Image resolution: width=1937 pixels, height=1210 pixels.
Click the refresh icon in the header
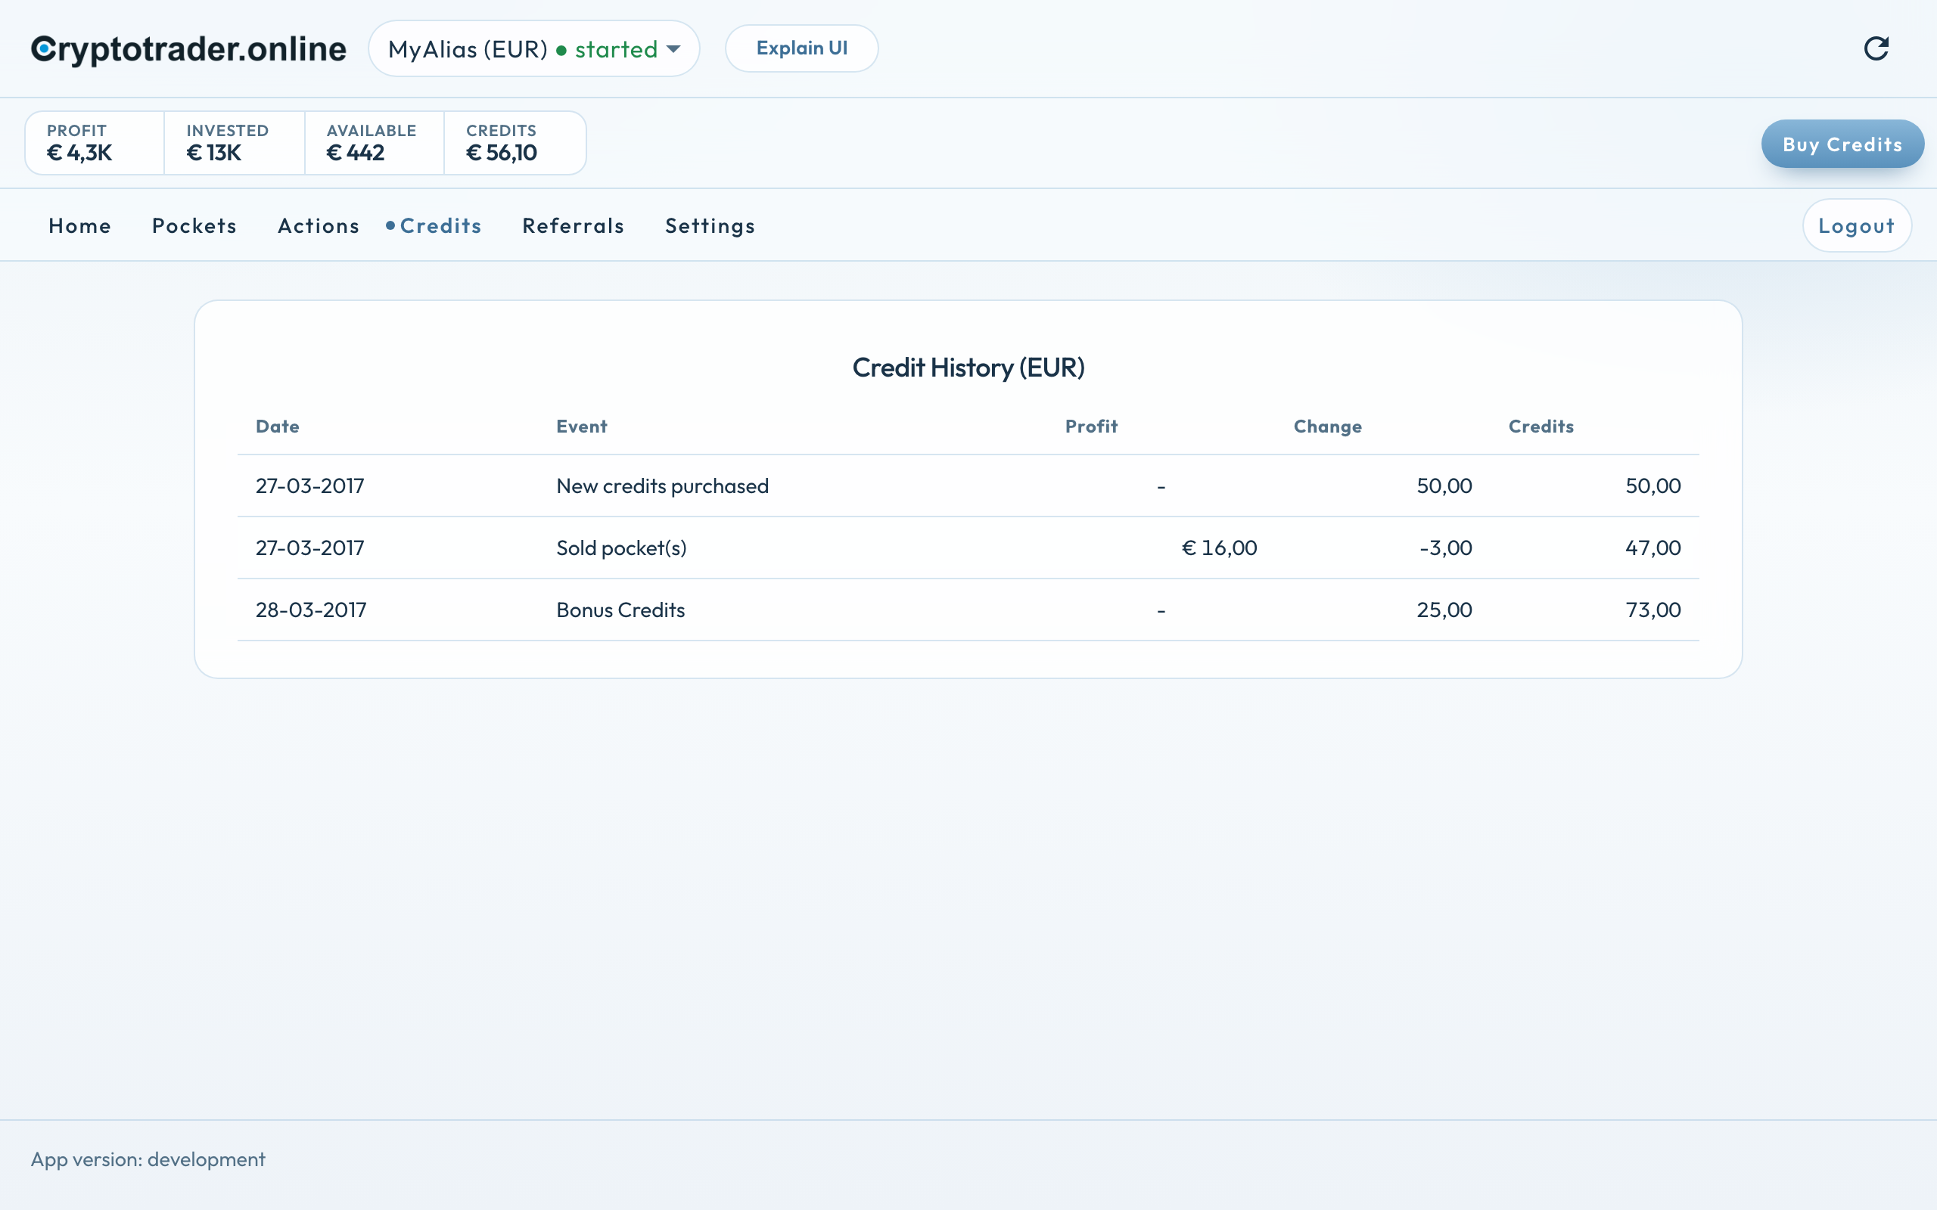(1876, 49)
